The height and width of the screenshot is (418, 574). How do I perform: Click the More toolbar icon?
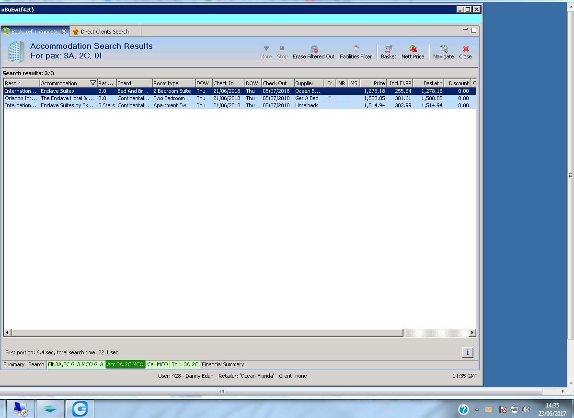tap(266, 52)
